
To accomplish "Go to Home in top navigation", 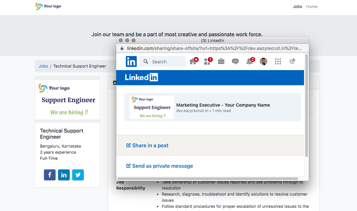I will click(312, 7).
